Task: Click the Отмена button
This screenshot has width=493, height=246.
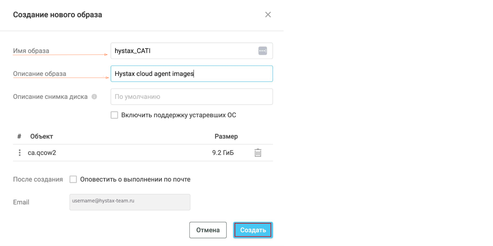Action: click(208, 230)
